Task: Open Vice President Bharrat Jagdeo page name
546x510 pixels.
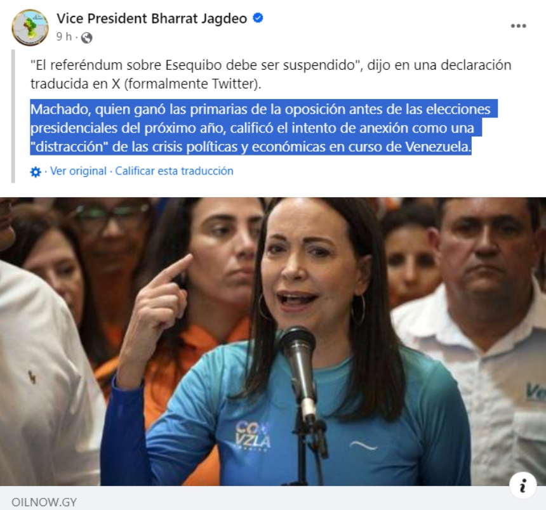Action: pyautogui.click(x=152, y=18)
